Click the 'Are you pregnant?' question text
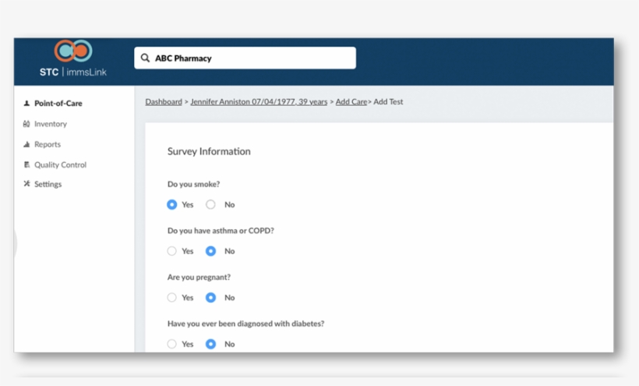Screen dimensions: 639x386 pos(199,277)
